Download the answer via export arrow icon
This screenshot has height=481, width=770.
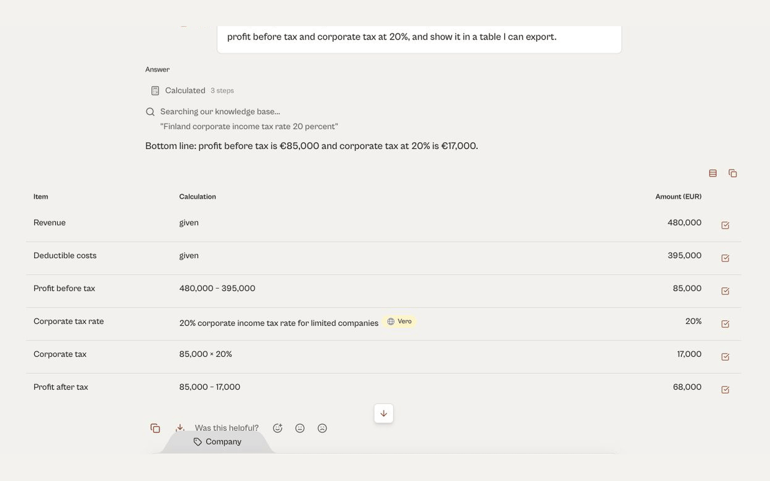(180, 428)
